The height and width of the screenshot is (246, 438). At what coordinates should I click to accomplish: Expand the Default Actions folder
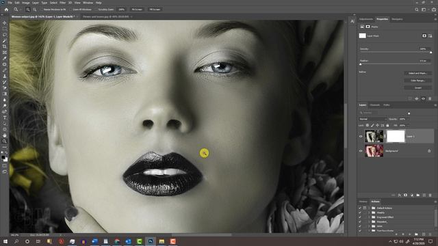coord(369,208)
